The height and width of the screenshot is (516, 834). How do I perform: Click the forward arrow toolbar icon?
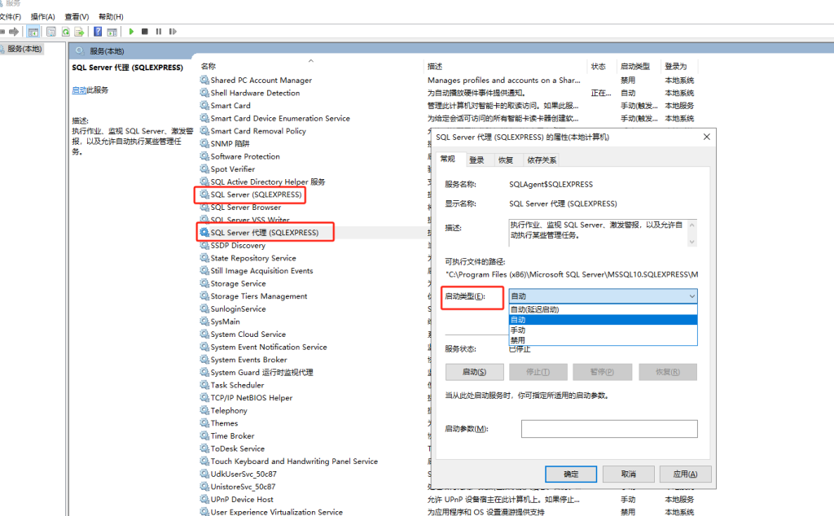(14, 32)
